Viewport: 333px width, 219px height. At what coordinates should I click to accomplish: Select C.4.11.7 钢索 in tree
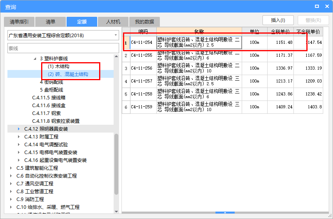pos(47,113)
